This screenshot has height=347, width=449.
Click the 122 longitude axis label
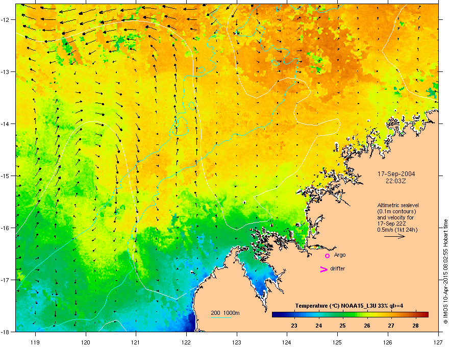(x=186, y=342)
